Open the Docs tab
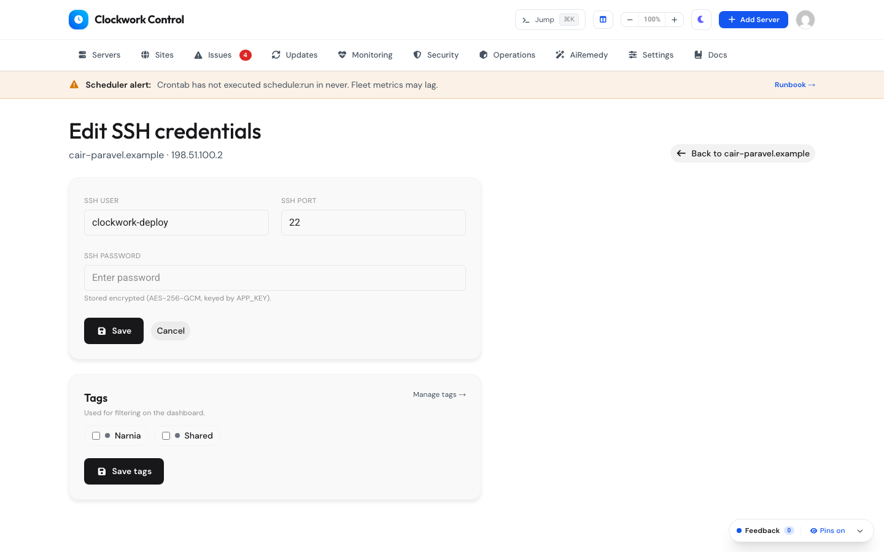The height and width of the screenshot is (552, 884). [x=710, y=55]
